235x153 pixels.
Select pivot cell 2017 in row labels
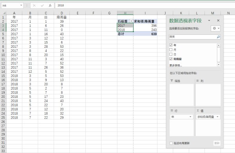[125, 25]
